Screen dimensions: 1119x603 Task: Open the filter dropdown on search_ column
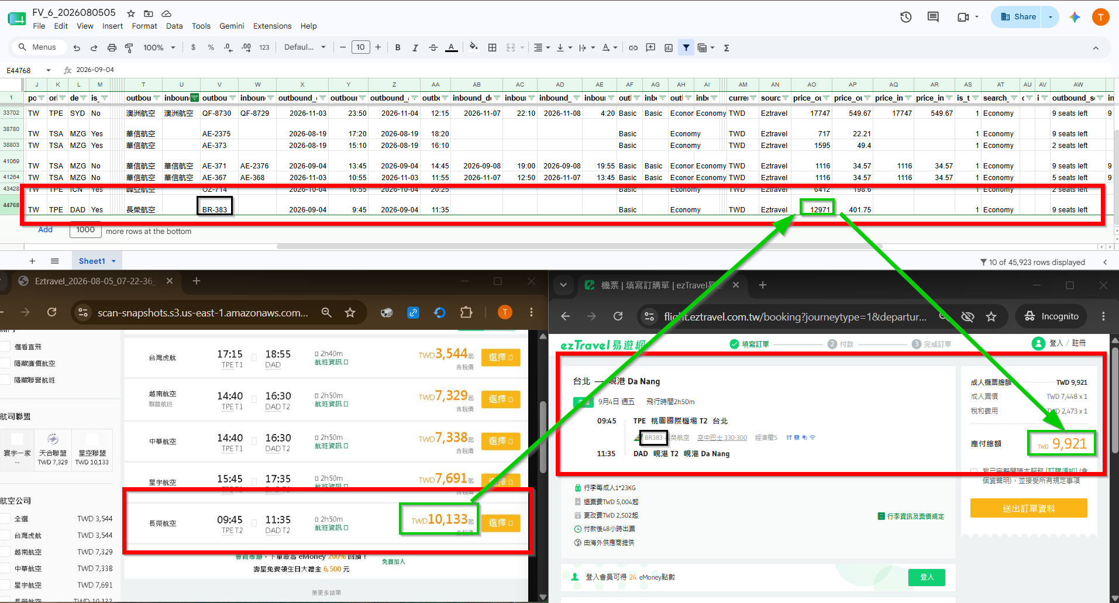(1014, 98)
